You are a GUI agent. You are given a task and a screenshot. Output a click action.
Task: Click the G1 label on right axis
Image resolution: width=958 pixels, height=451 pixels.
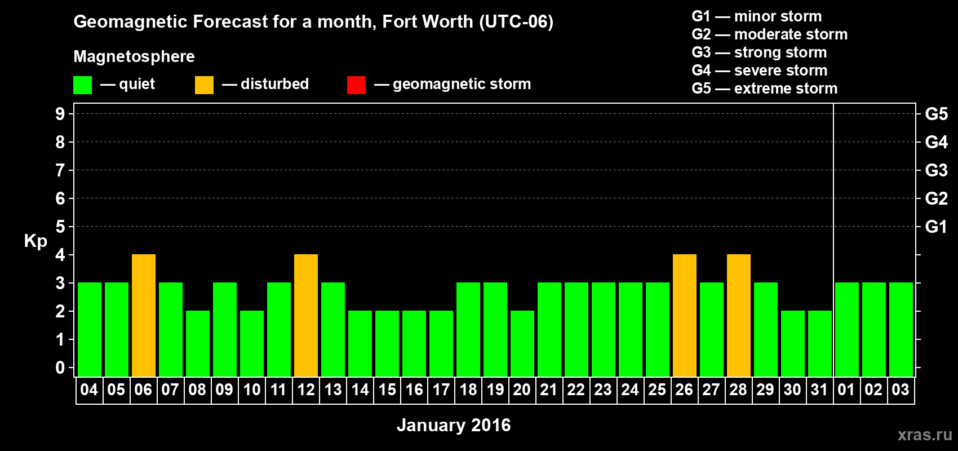[x=937, y=227]
